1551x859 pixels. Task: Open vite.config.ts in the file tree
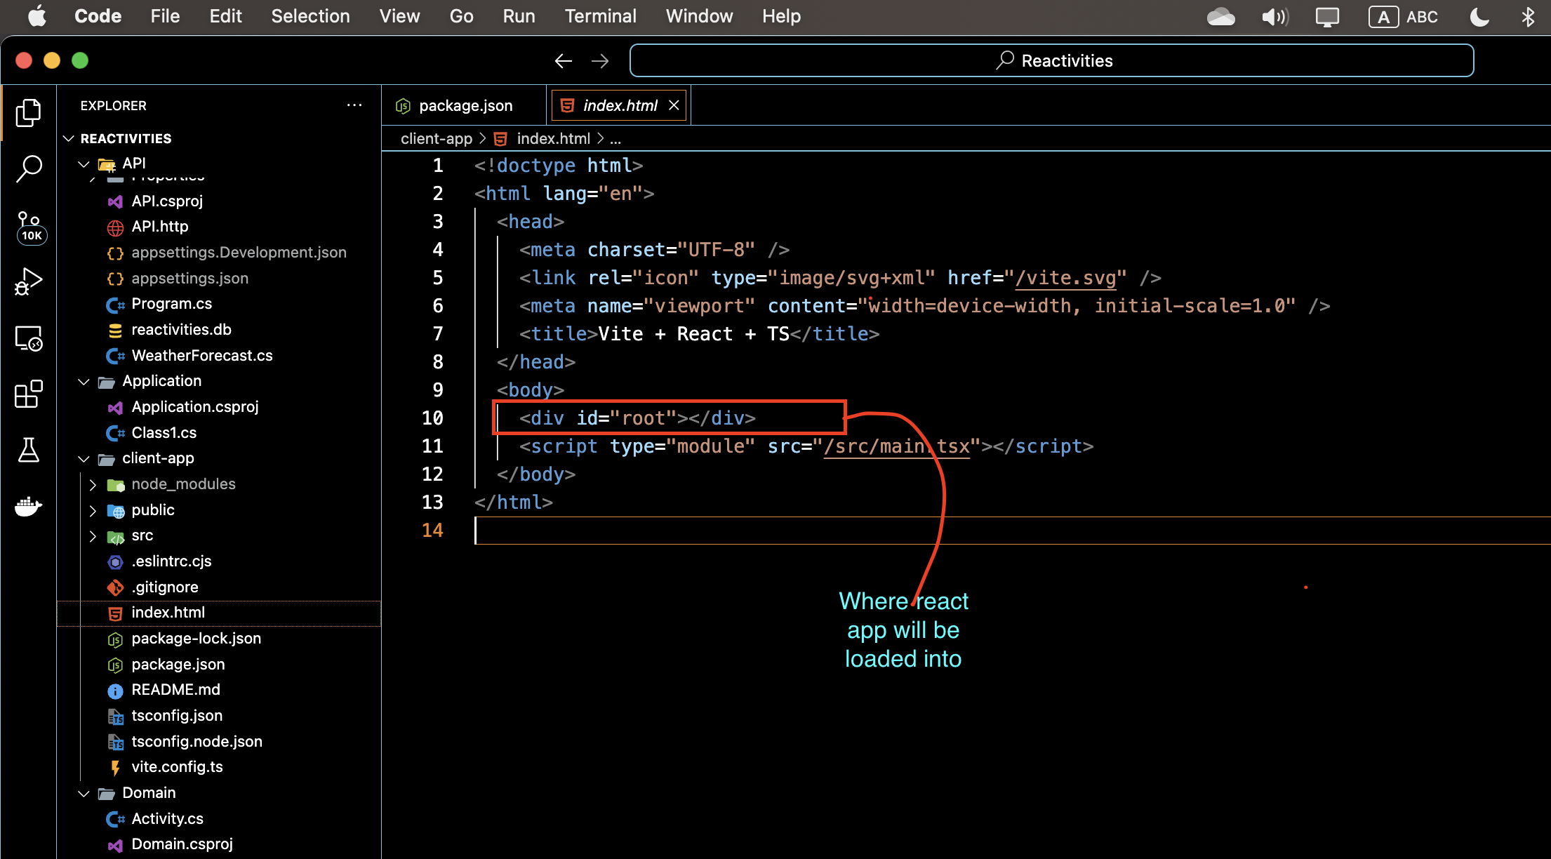(177, 767)
